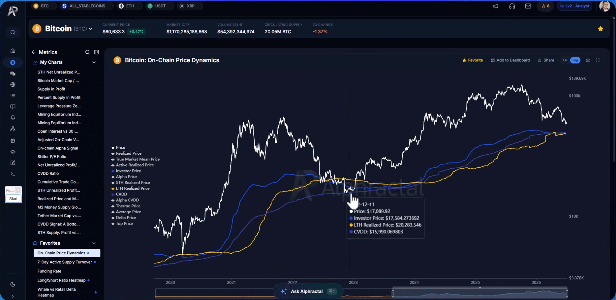616x300 pixels.
Task: Go to the Home icon in sidebar
Action: coord(13,51)
